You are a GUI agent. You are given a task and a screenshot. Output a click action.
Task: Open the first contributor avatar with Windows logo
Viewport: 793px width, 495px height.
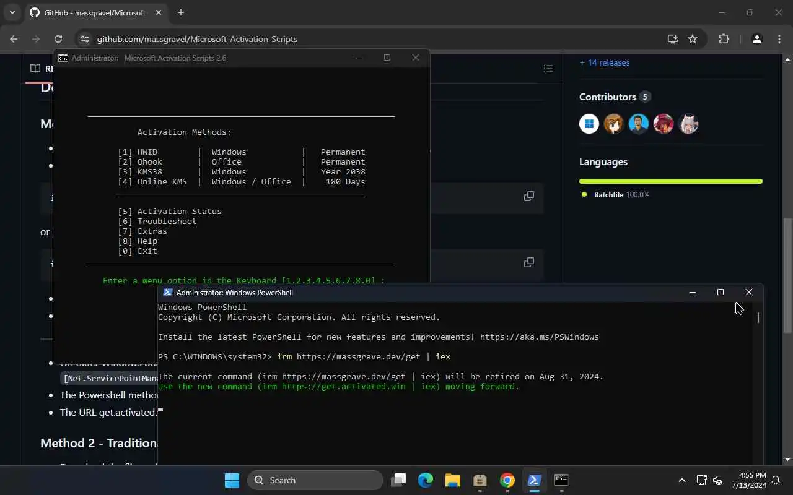coord(589,124)
